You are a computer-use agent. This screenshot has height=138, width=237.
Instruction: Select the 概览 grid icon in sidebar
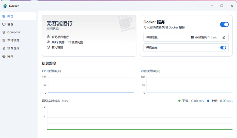point(4,16)
